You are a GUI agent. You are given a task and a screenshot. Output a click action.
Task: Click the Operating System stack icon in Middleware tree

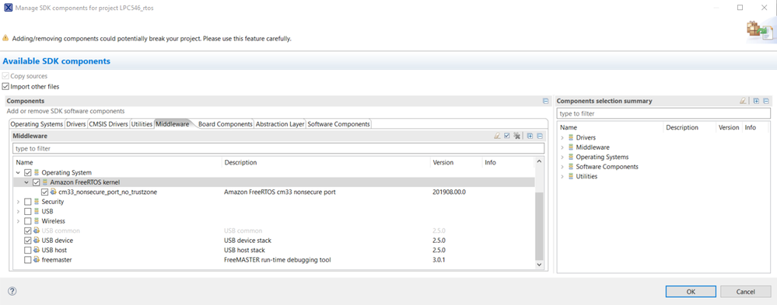(x=37, y=172)
